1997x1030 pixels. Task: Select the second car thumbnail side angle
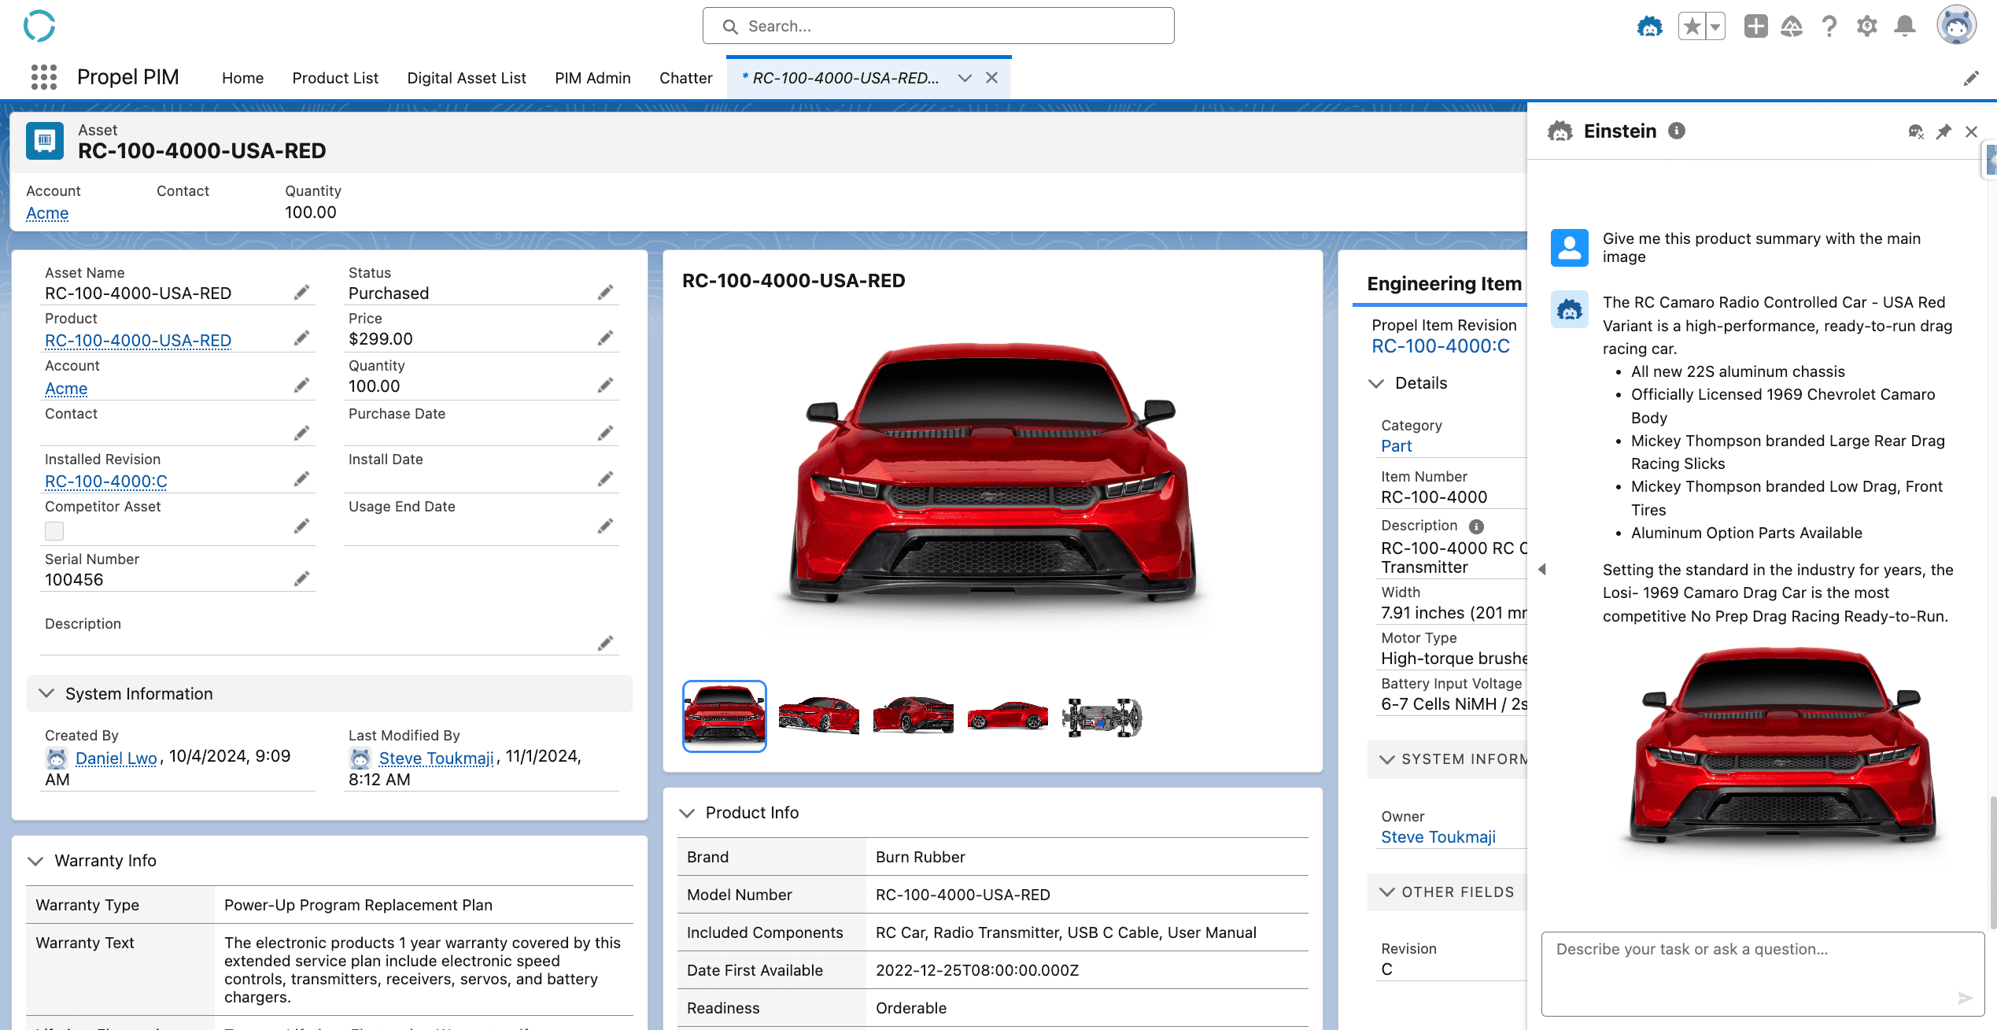point(818,716)
